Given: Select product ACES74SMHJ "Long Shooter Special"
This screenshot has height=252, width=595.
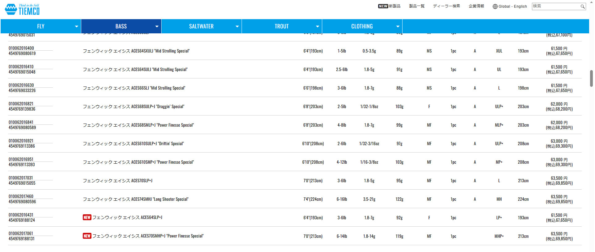Looking at the screenshot, I should pos(136,199).
